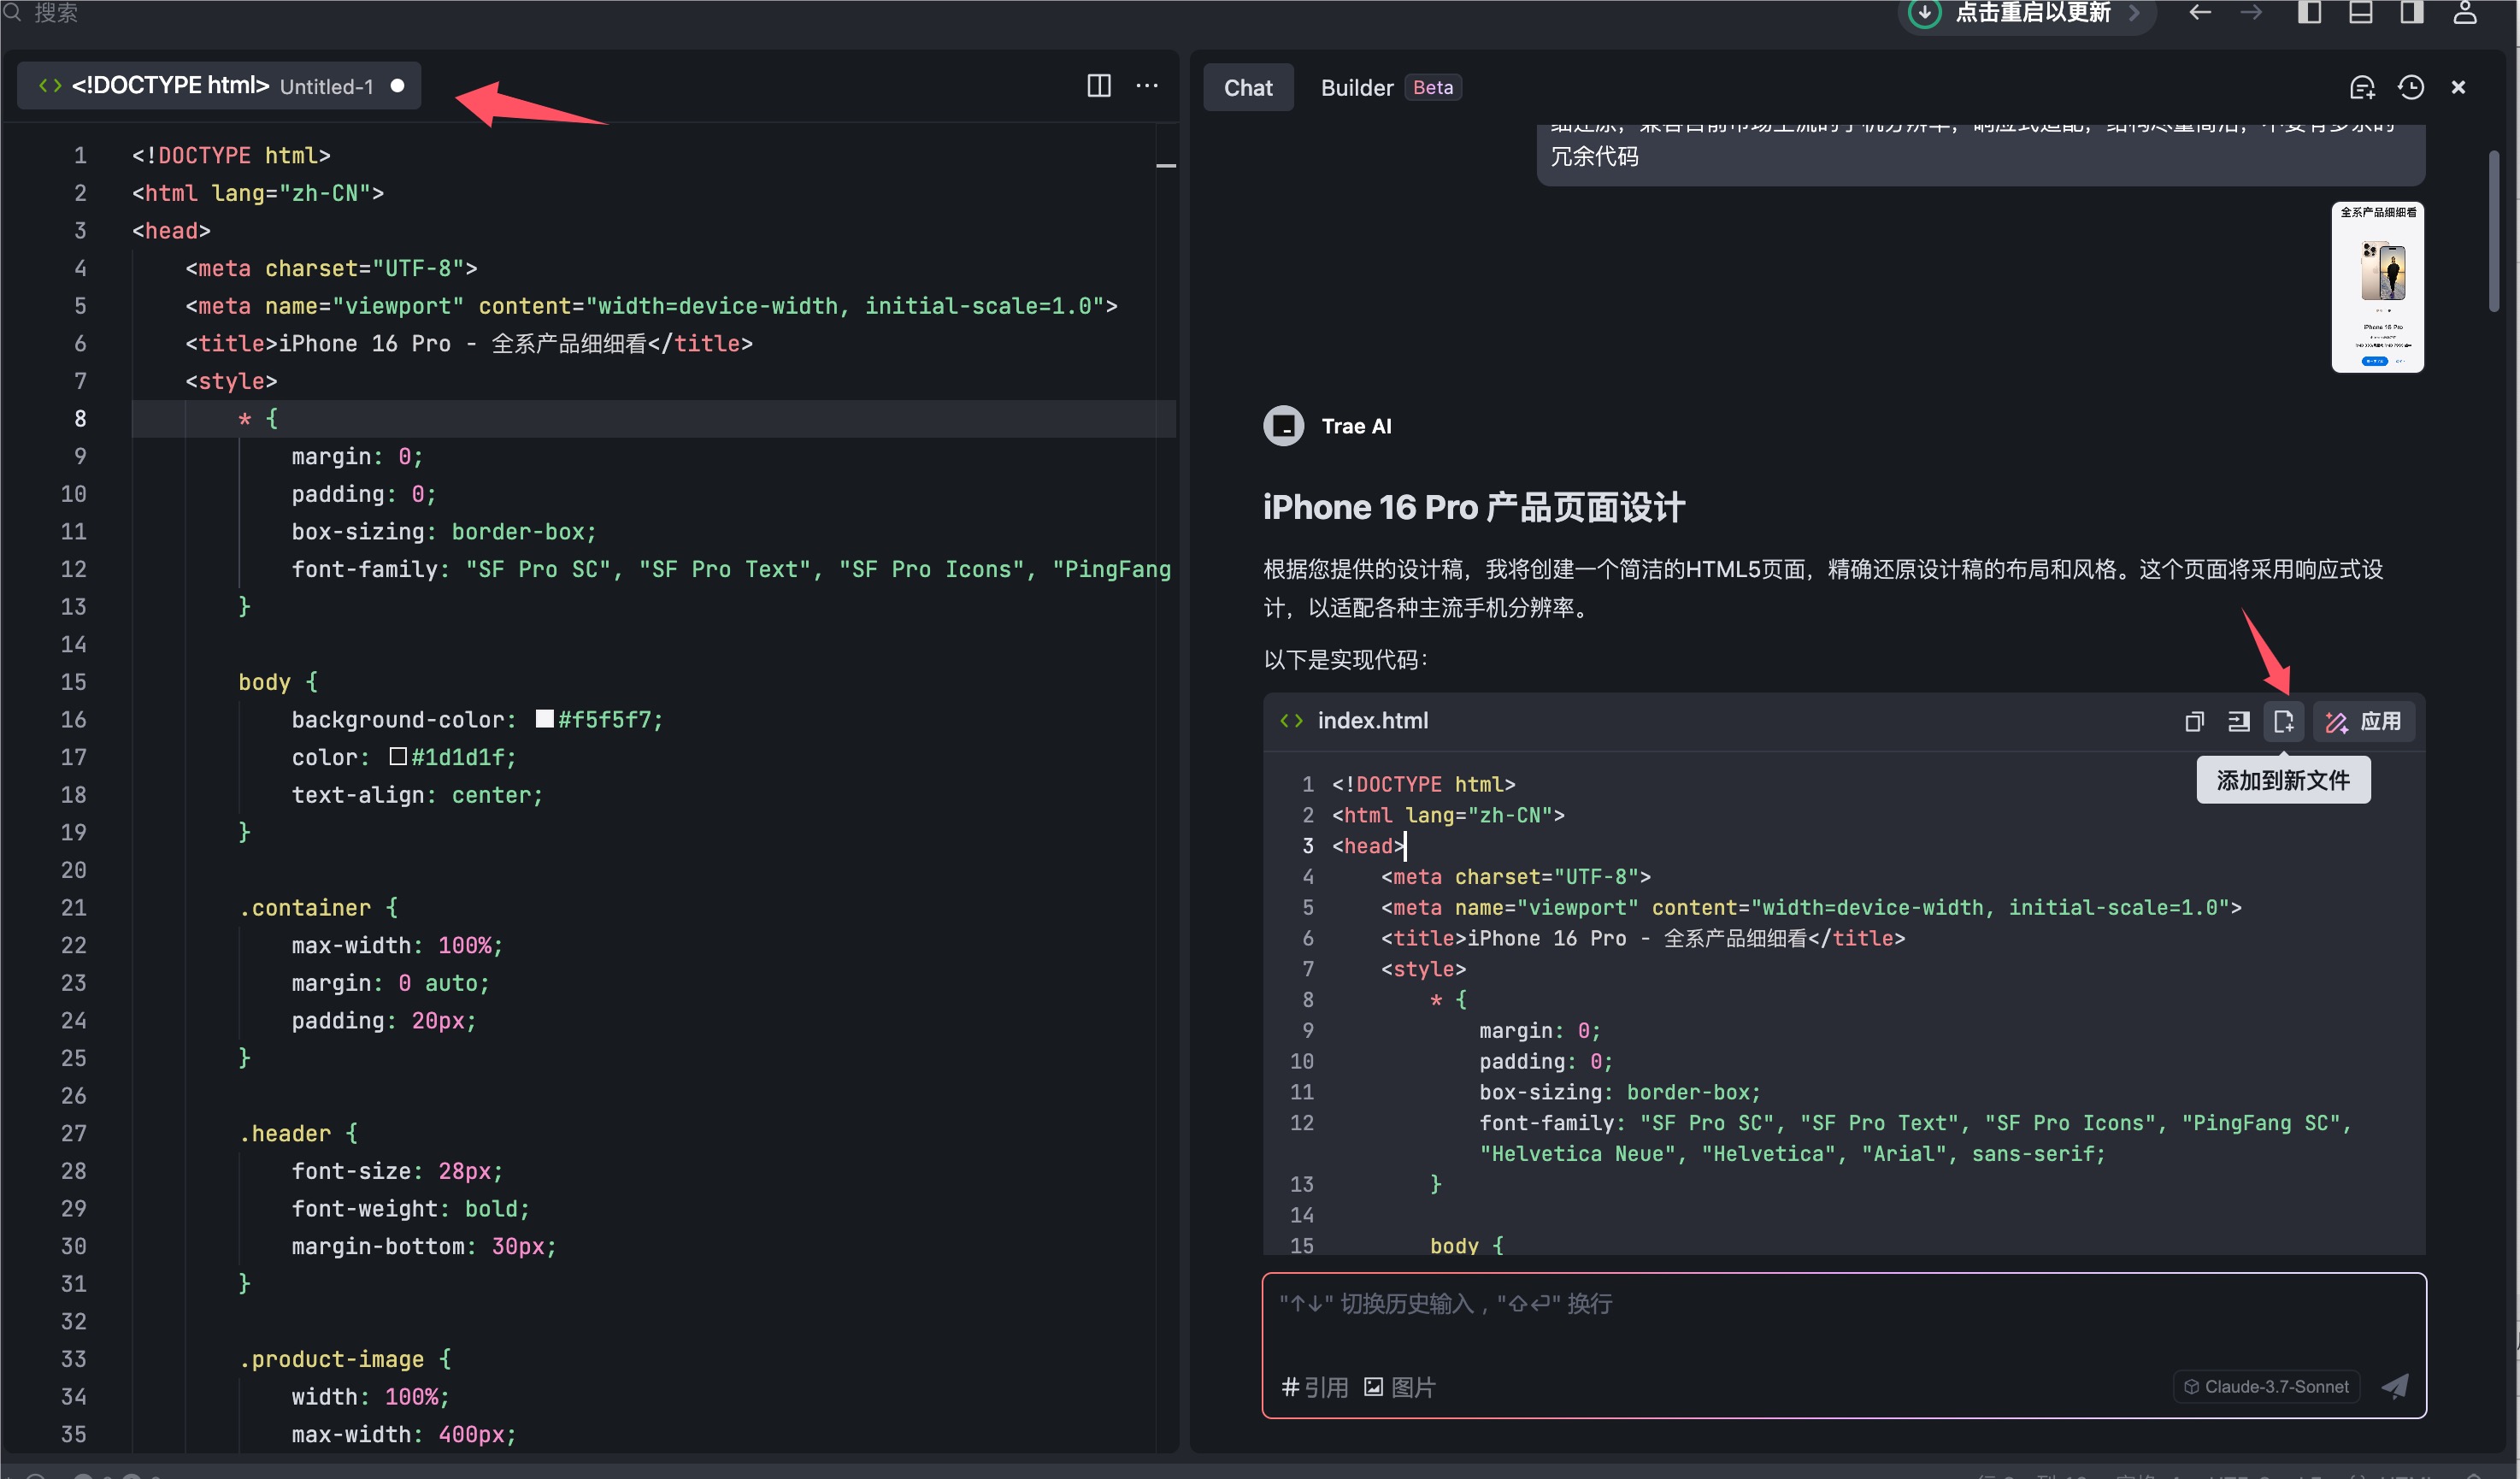Click the #f5f5f7 color swatch
The width and height of the screenshot is (2520, 1479).
click(x=544, y=719)
